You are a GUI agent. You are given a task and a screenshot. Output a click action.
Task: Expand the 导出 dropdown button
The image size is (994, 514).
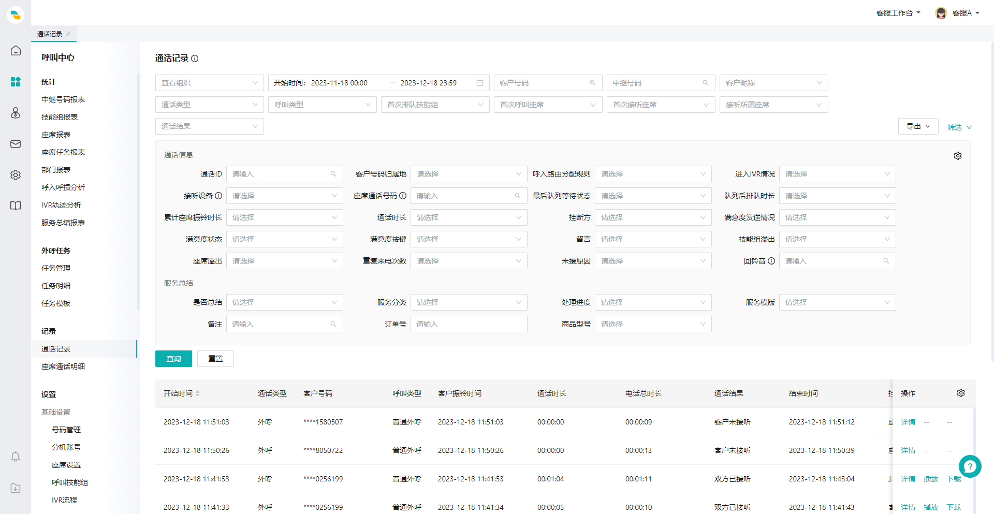tap(918, 126)
